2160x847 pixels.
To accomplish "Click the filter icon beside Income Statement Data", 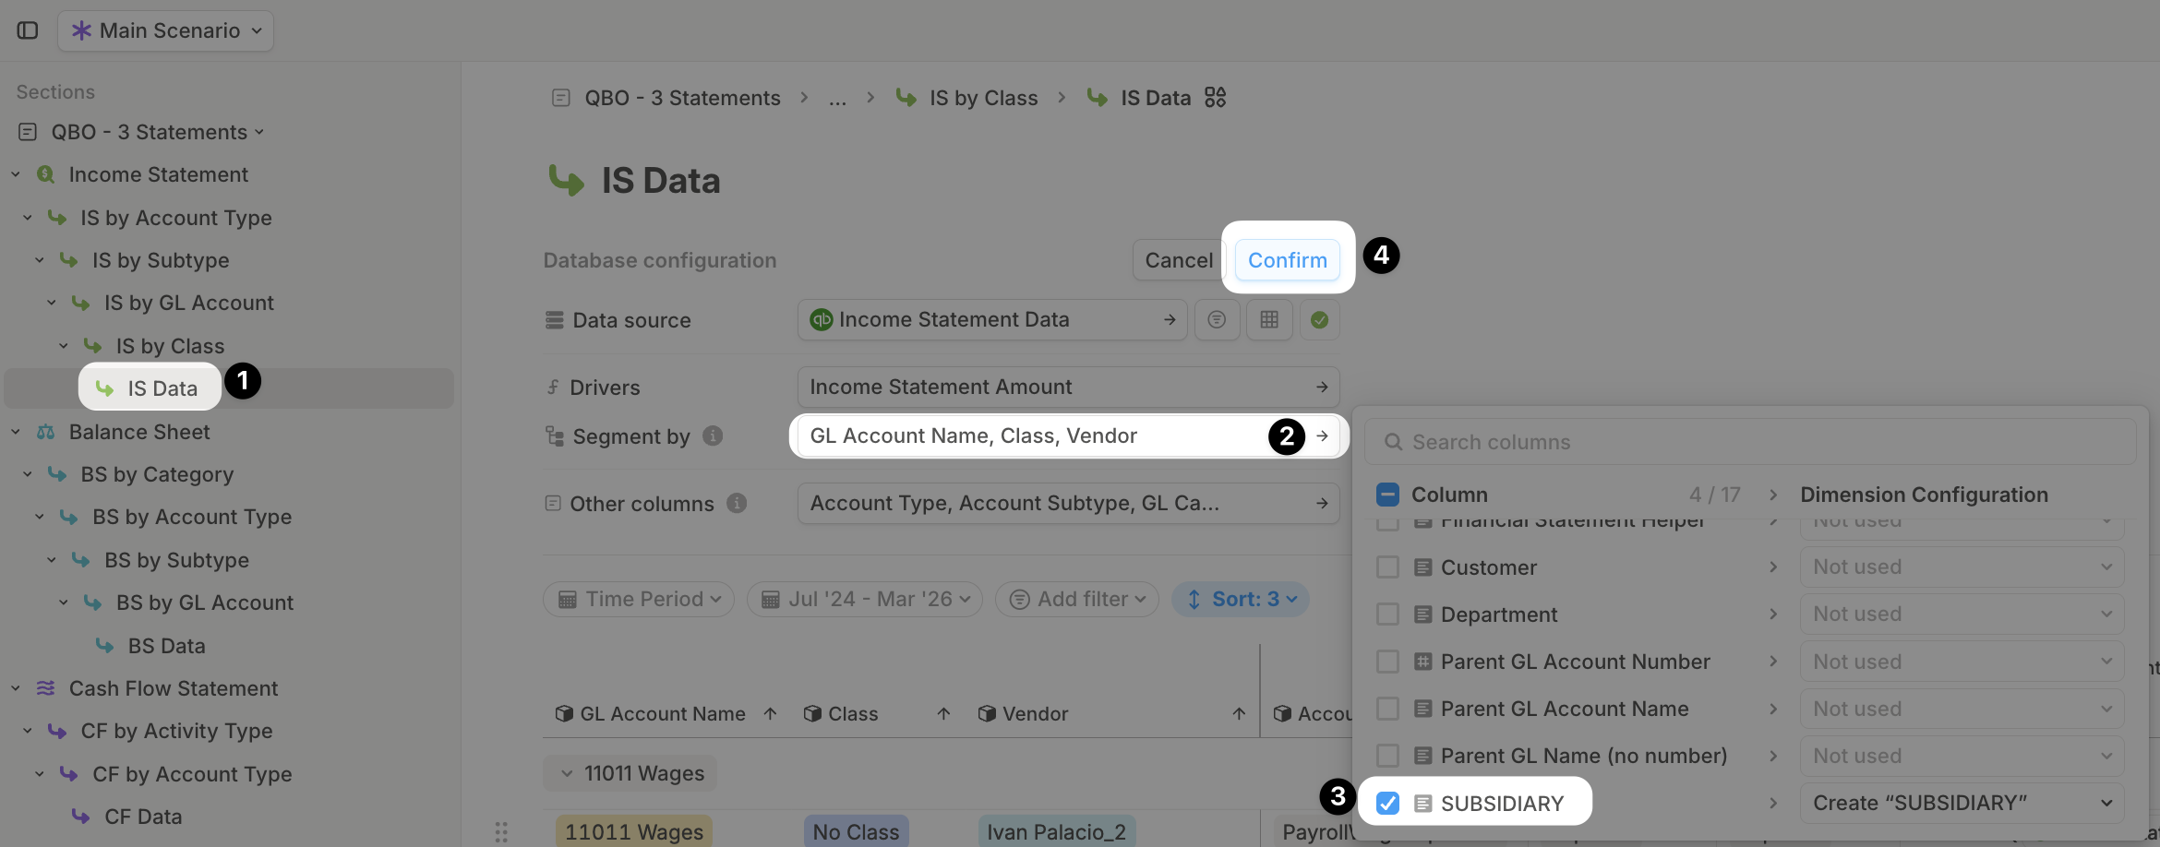I will (1217, 319).
